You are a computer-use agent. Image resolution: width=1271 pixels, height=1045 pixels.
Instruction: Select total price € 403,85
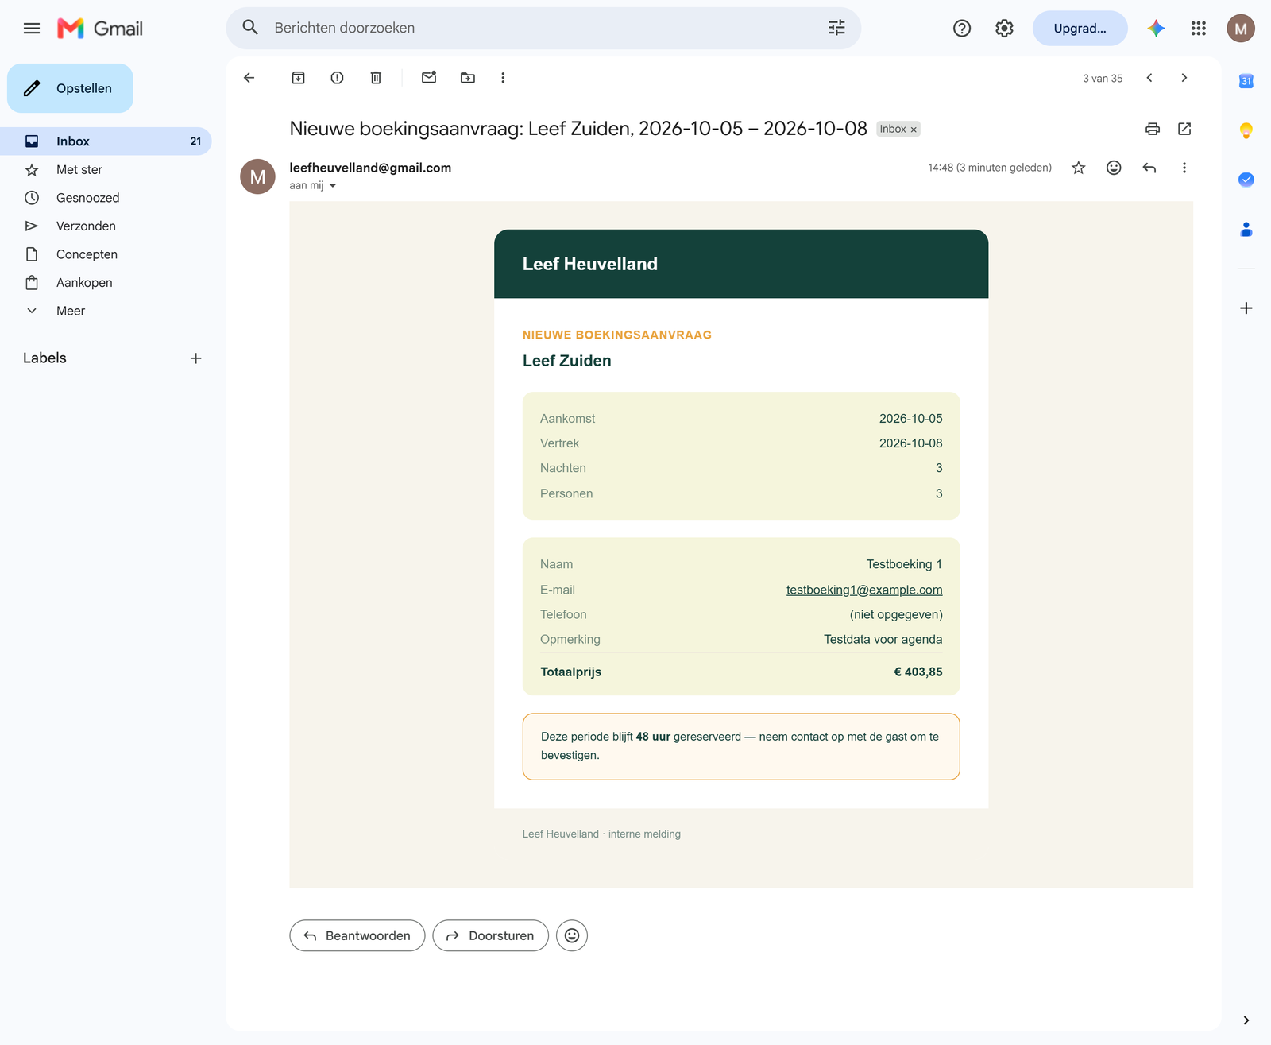[918, 672]
